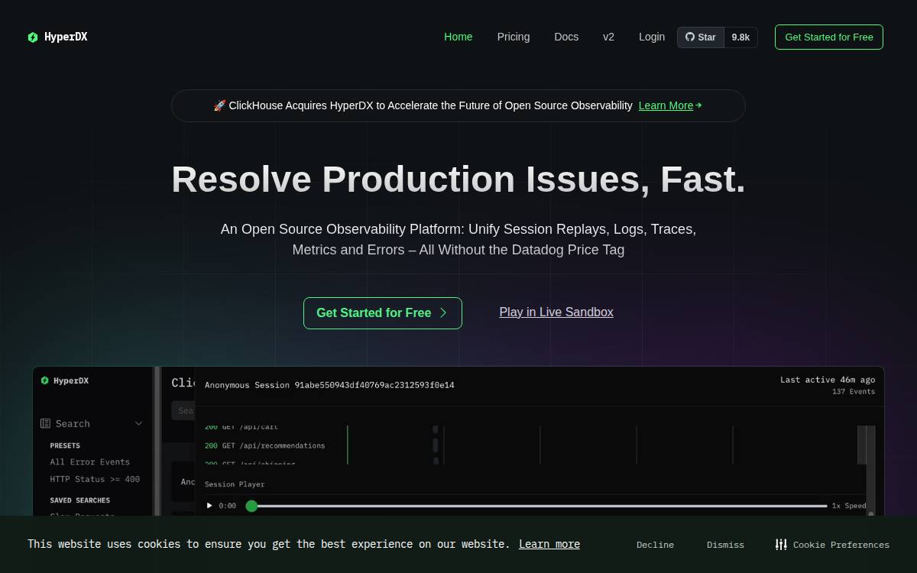The height and width of the screenshot is (573, 917).
Task: Click Anonymous Session ID title text
Action: (x=329, y=385)
